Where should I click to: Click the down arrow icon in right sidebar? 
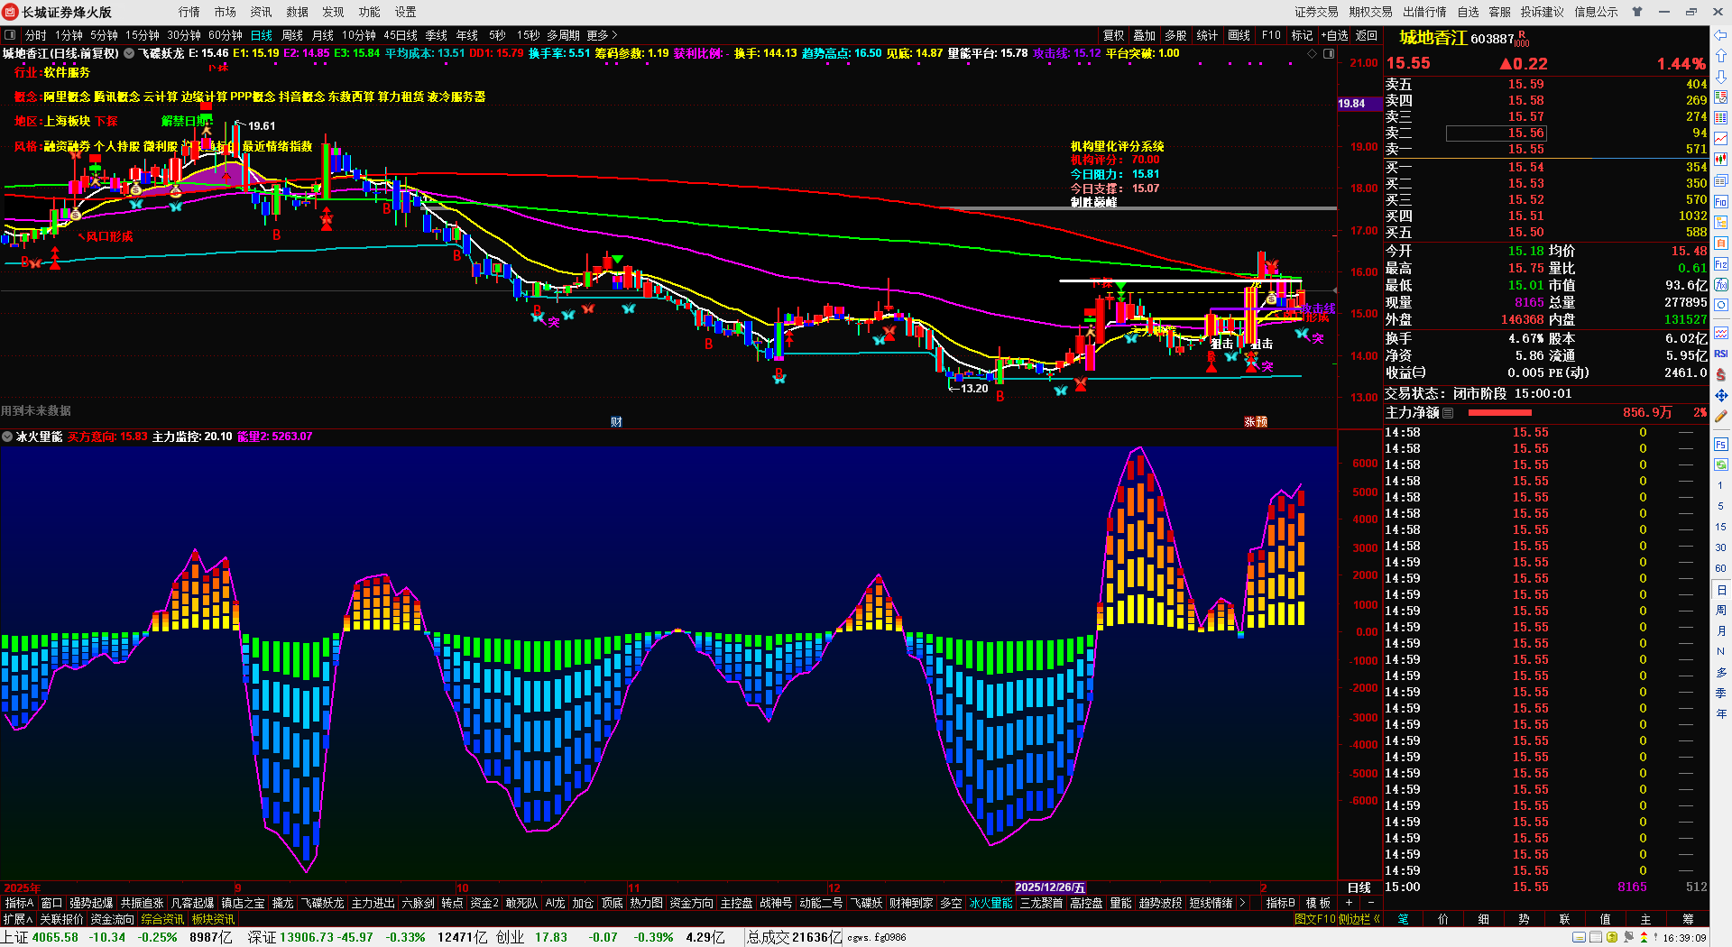pyautogui.click(x=1721, y=77)
